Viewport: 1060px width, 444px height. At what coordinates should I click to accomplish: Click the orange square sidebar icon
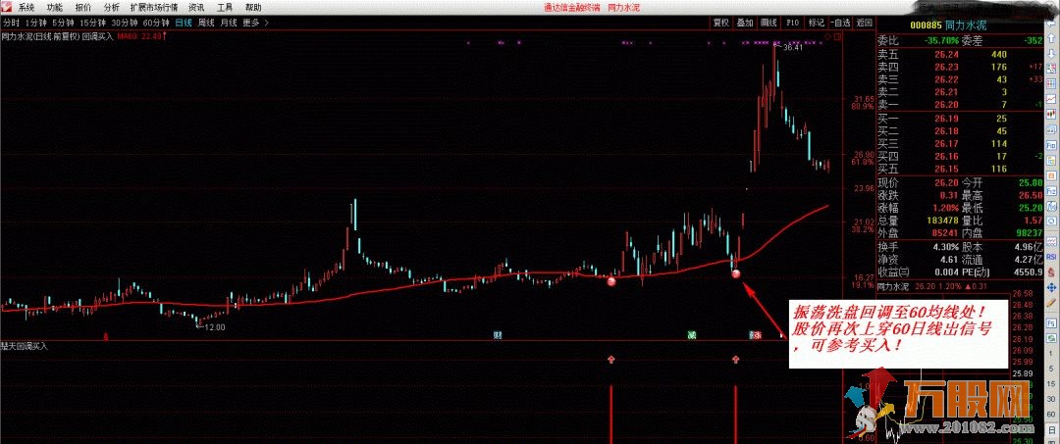[x=1051, y=174]
